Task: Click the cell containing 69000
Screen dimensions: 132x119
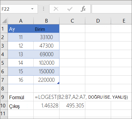Action: coord(46,54)
